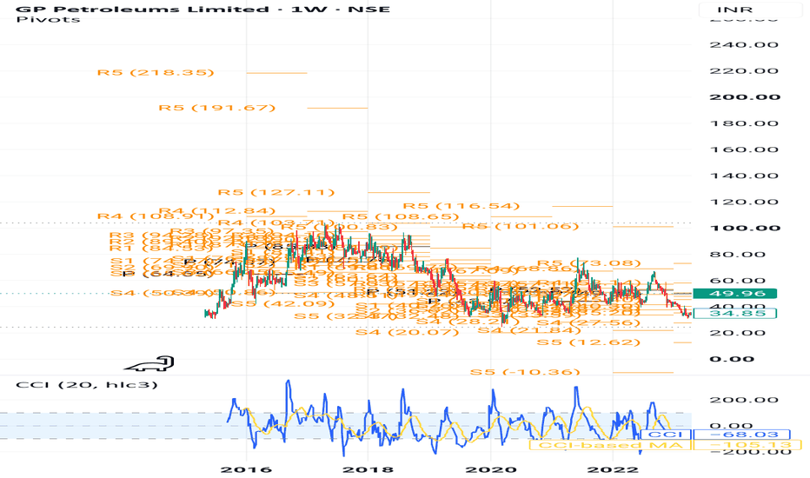
Task: Click the R5 (218.35) pivot label
Action: coord(156,72)
